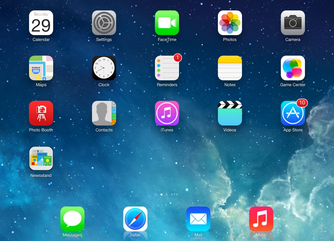Open the Calendar app
The width and height of the screenshot is (334, 241).
(x=41, y=23)
